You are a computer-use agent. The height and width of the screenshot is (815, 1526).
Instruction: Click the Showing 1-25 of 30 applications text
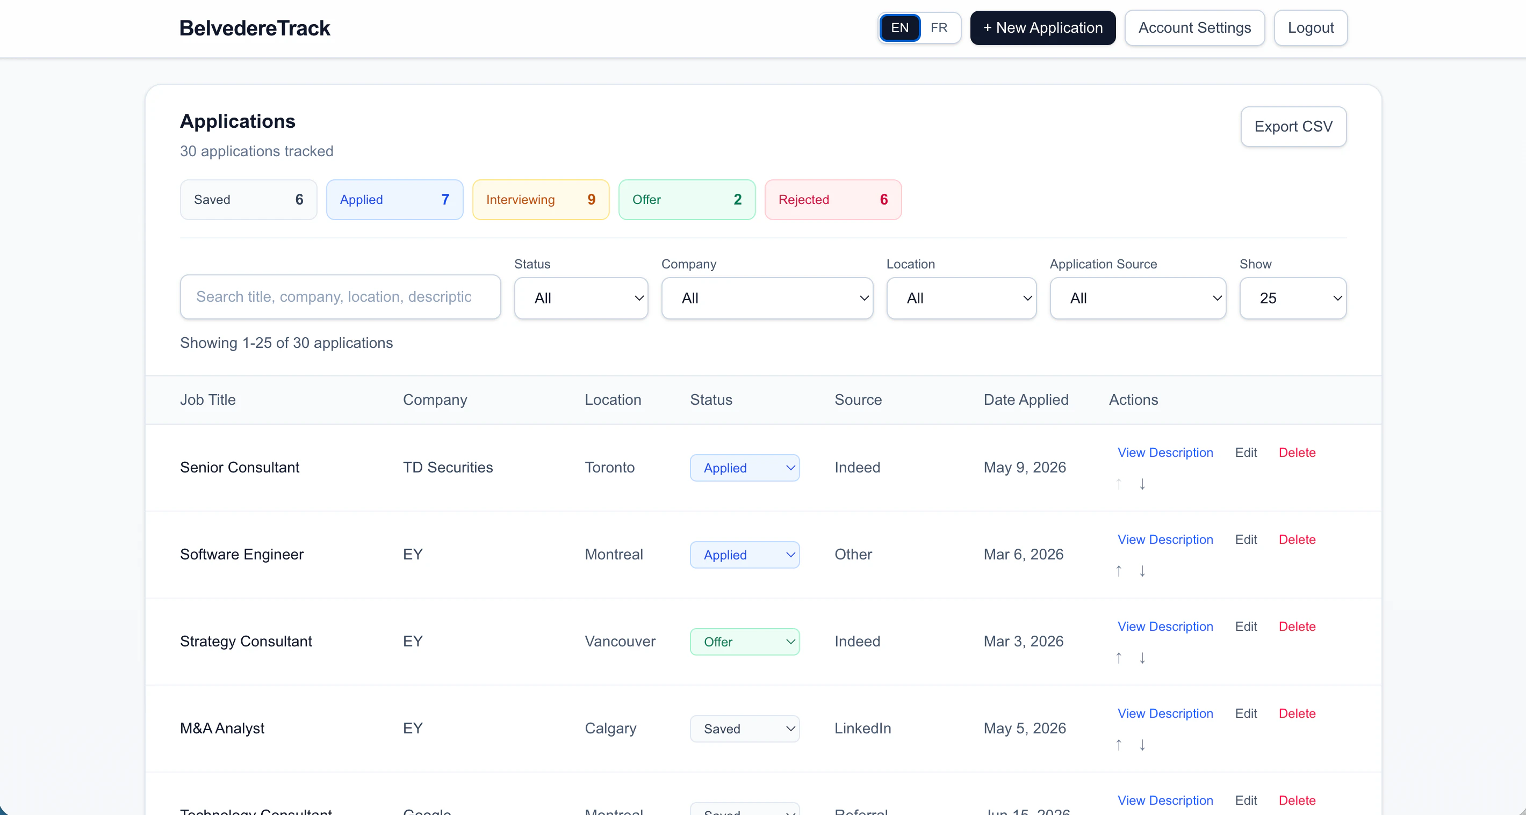click(x=286, y=343)
